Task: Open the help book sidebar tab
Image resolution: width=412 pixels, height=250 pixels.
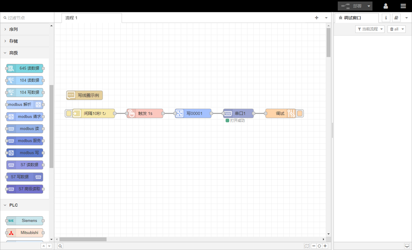Action: click(x=396, y=18)
